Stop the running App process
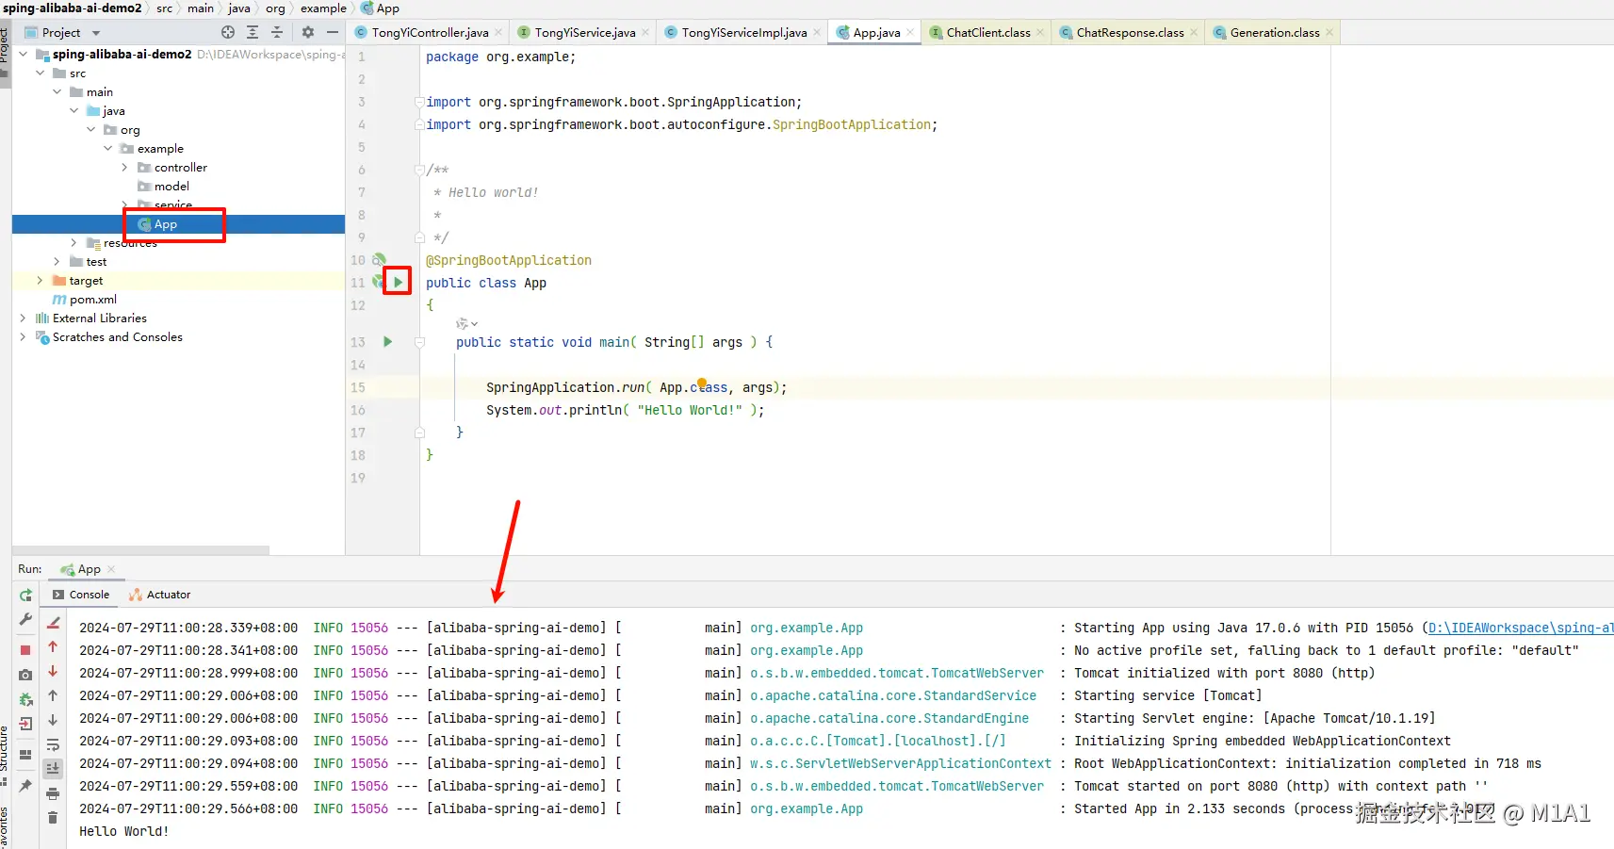 coord(25,650)
